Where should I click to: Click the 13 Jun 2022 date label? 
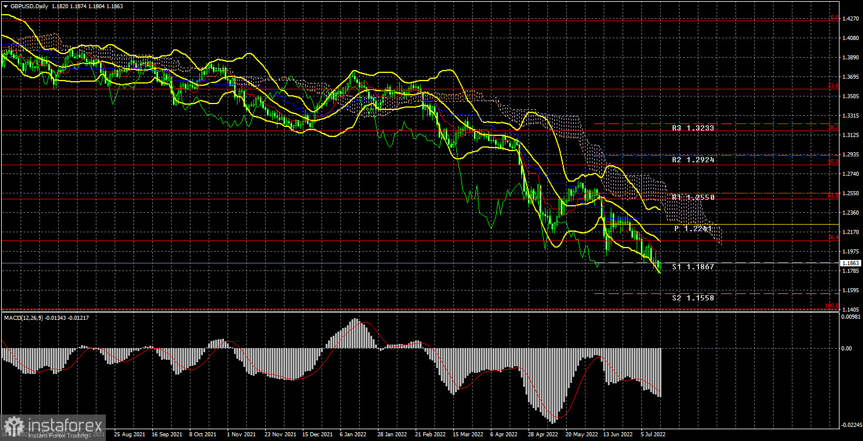click(618, 435)
